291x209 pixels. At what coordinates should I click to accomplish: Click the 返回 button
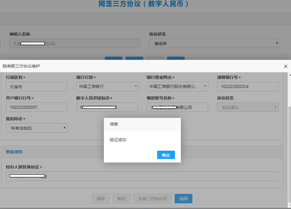[x=183, y=198]
